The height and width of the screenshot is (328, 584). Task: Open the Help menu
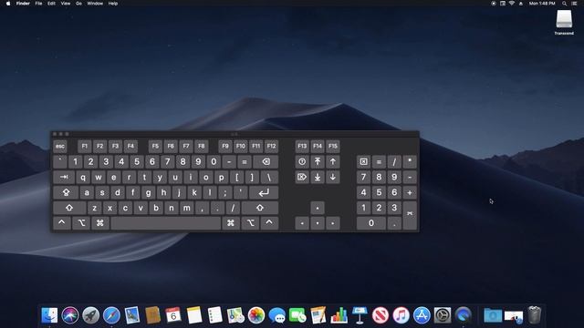click(113, 4)
